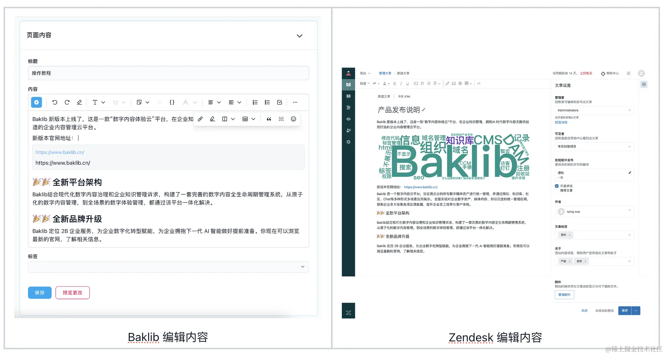Click the quote icon in Baklib floating toolbar
The width and height of the screenshot is (665, 355).
[269, 119]
